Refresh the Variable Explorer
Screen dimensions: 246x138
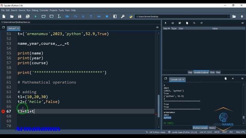201,23
